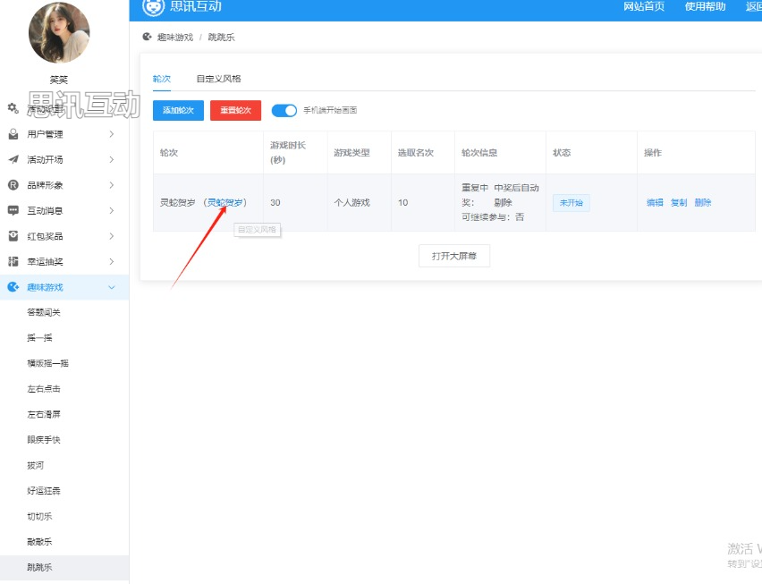Expand the 幸运抽奖 menu chevron
This screenshot has height=584, width=762.
(x=112, y=261)
